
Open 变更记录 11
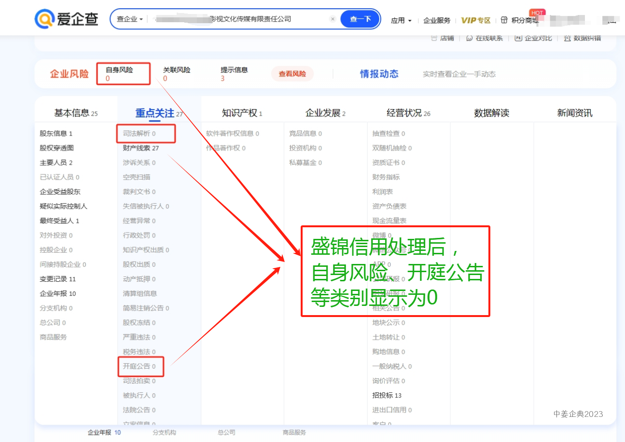tap(58, 279)
